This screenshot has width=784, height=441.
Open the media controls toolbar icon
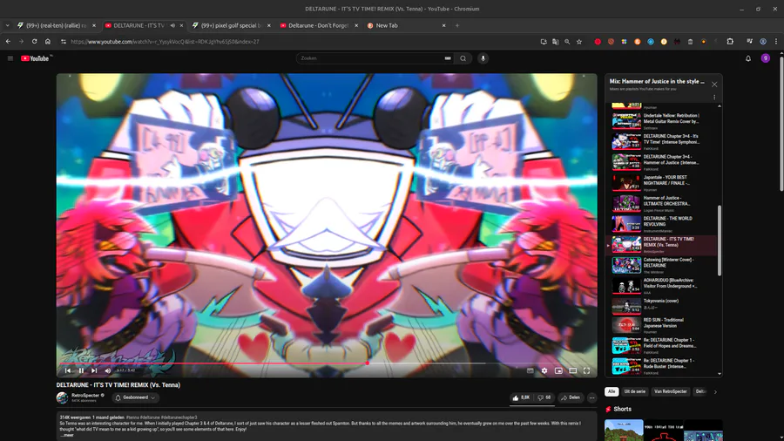(x=749, y=42)
